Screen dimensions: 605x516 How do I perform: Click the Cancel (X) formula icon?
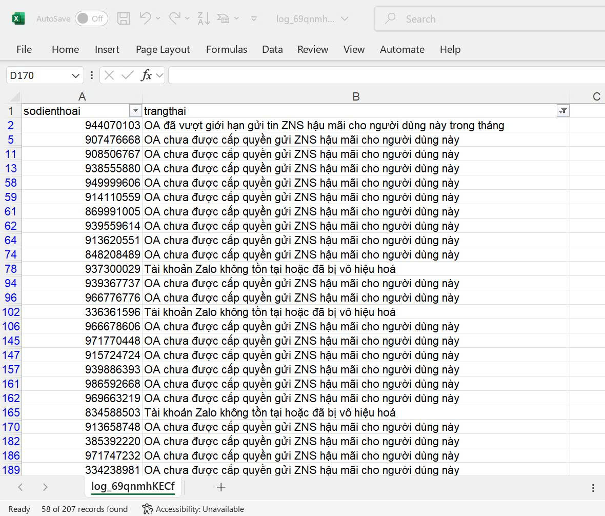(x=109, y=75)
